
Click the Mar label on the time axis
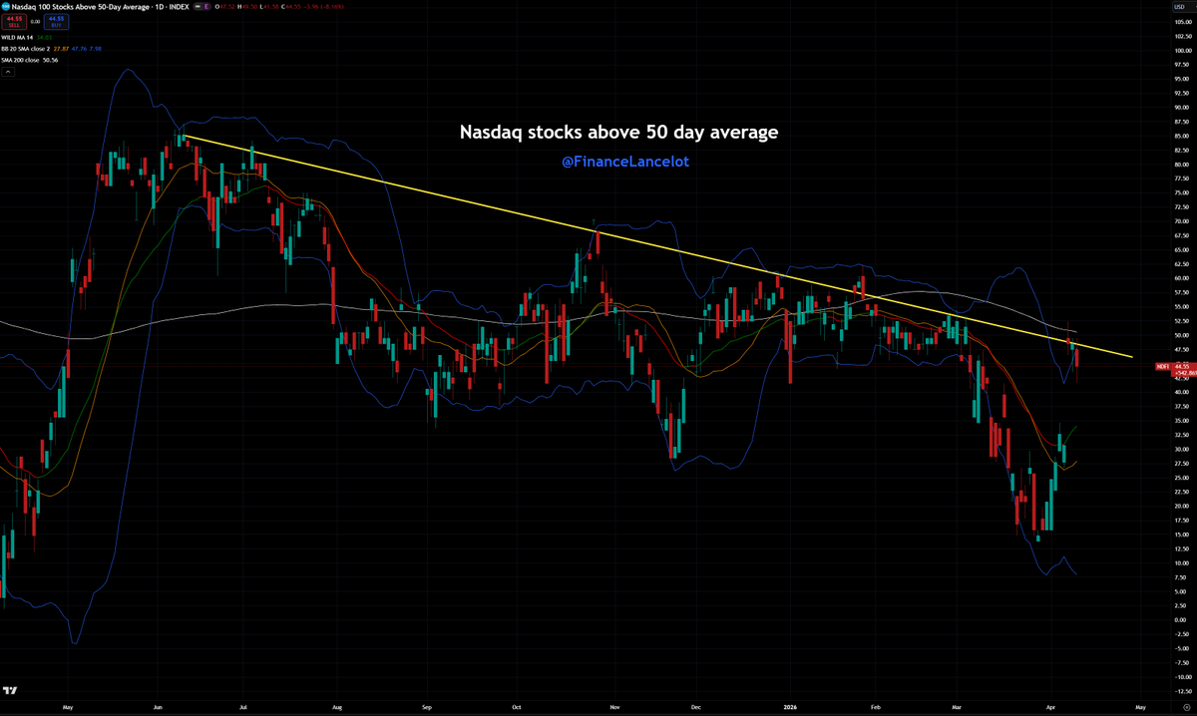(957, 707)
